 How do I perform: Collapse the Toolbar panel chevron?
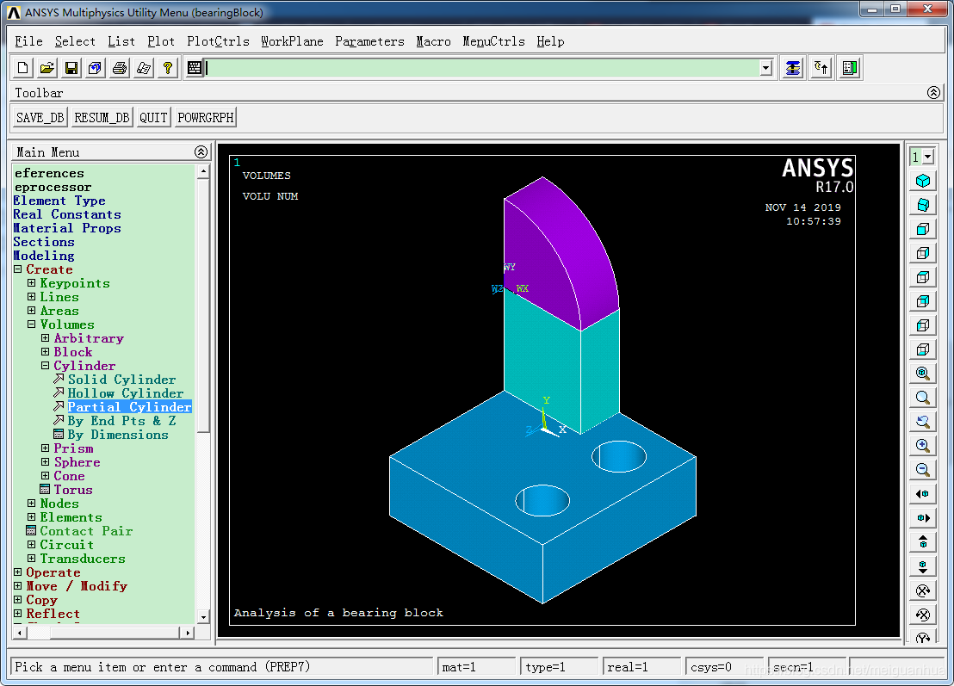933,92
